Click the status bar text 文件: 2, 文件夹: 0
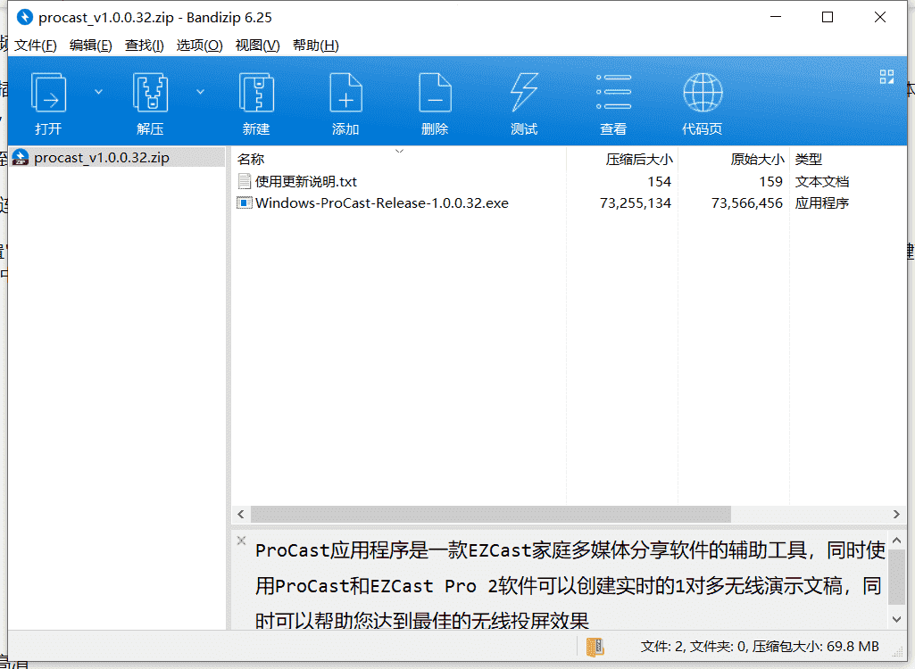The width and height of the screenshot is (915, 669). (694, 646)
